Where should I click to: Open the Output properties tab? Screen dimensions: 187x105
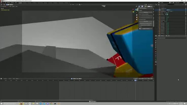(156, 43)
